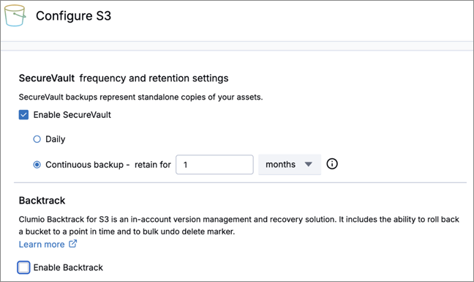The width and height of the screenshot is (474, 282).
Task: Select the Daily backup radio button
Action: [x=37, y=139]
